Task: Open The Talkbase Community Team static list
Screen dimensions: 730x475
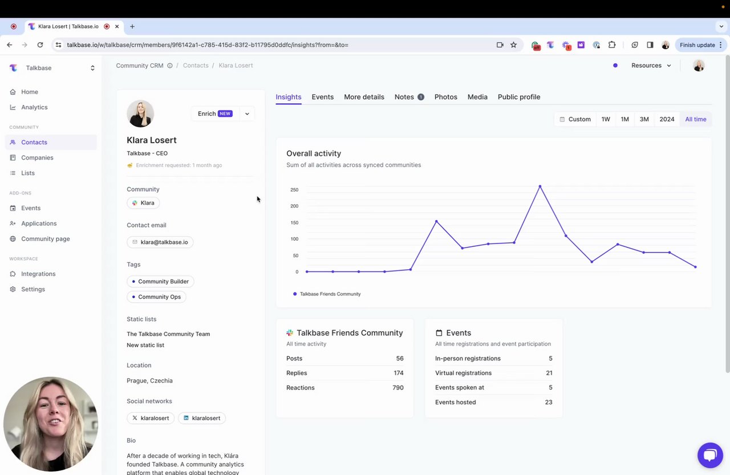Action: (x=168, y=334)
